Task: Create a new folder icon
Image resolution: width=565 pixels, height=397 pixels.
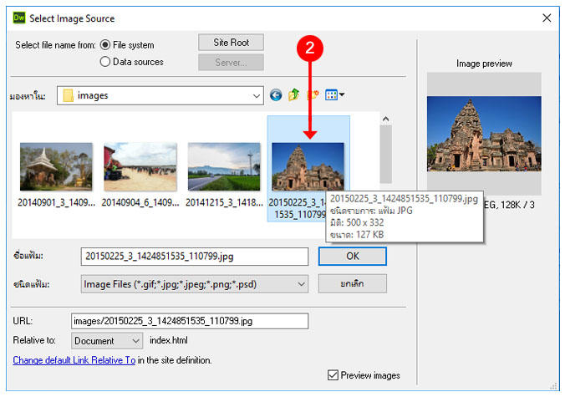Action: [313, 95]
